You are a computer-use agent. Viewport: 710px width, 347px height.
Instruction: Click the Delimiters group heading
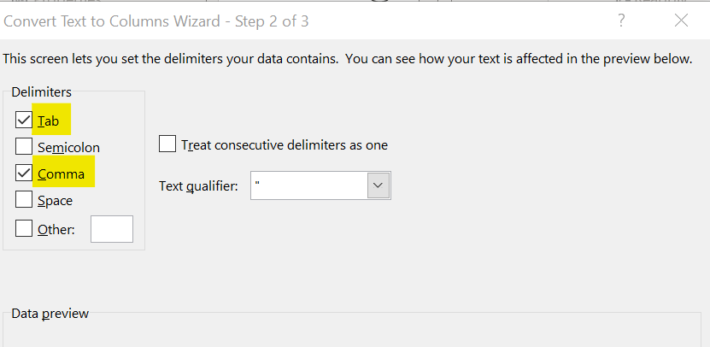[x=42, y=91]
